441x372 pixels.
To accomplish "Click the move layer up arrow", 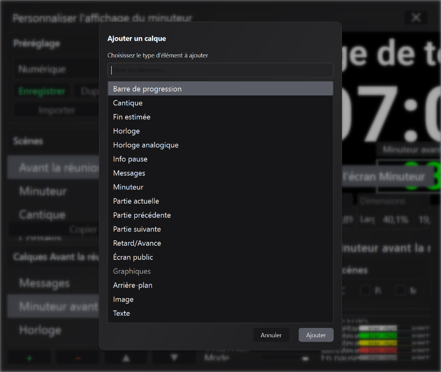I will tap(126, 358).
